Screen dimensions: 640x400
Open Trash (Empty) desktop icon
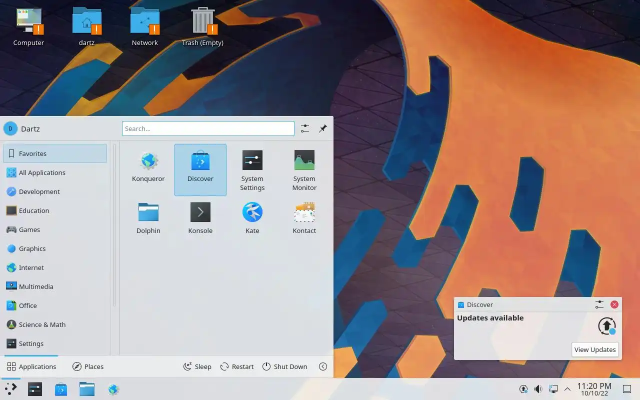click(202, 27)
